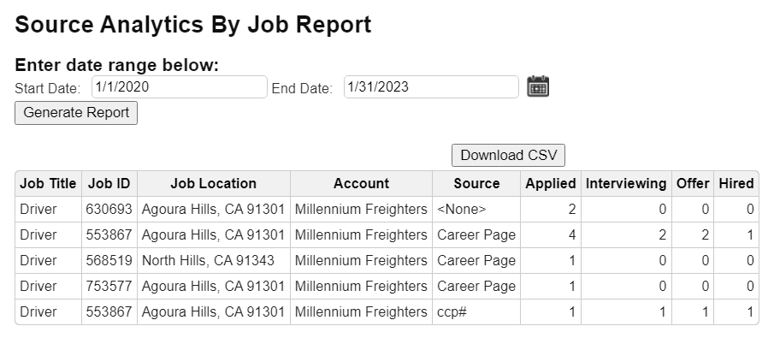
Task: Open the calendar date picker icon
Action: 538,86
